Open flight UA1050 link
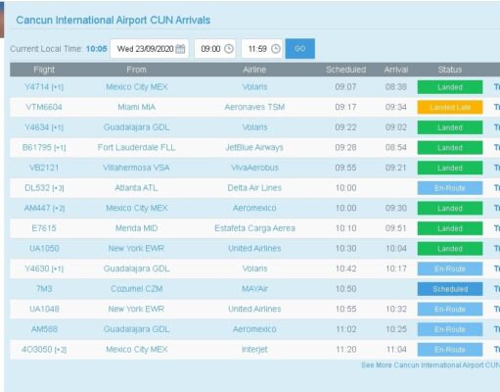This screenshot has height=392, width=500. click(x=44, y=249)
